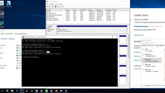Viewport: 165px width, 93px height.
Task: Sort by Status column header
Action: tap(92, 10)
